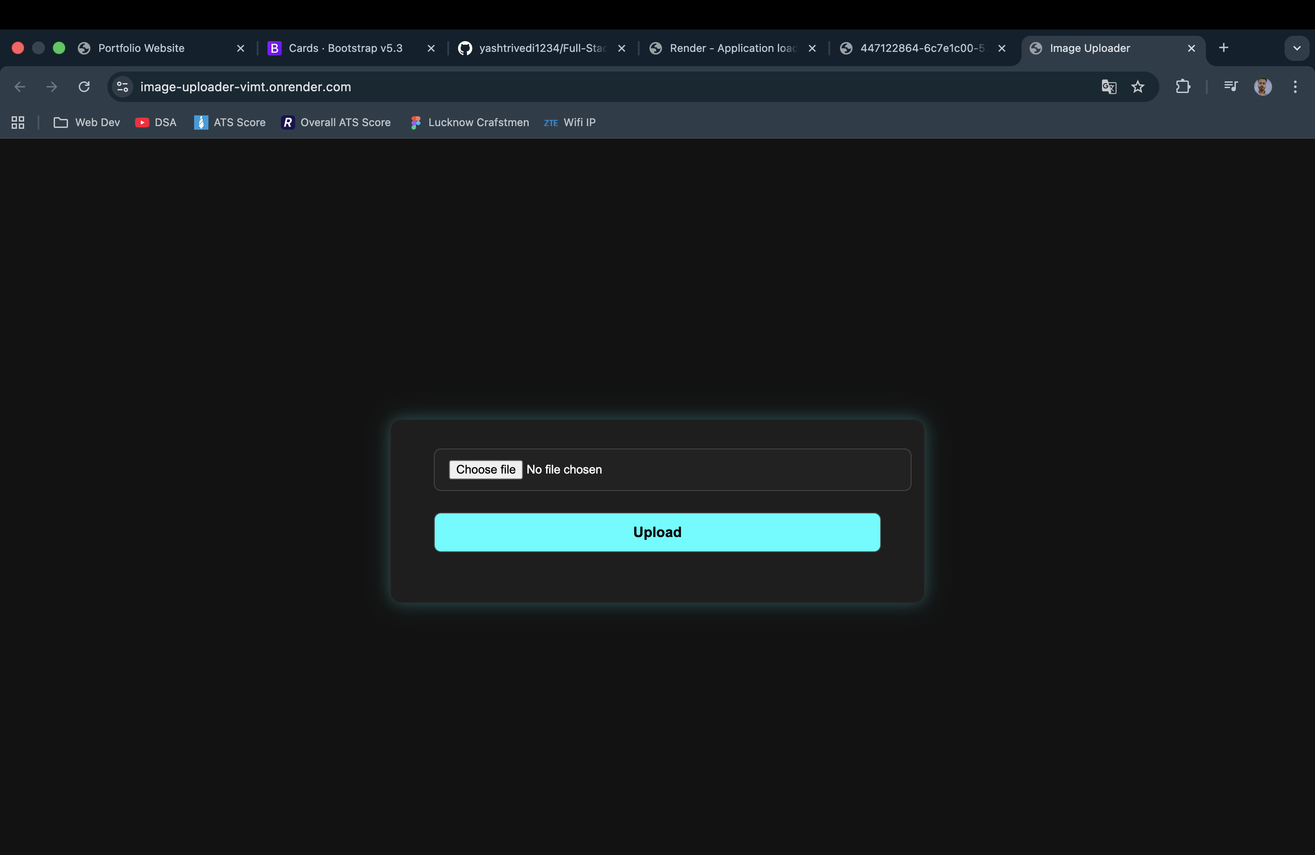The height and width of the screenshot is (855, 1315).
Task: Open the Chrome three-dot menu
Action: [1294, 87]
